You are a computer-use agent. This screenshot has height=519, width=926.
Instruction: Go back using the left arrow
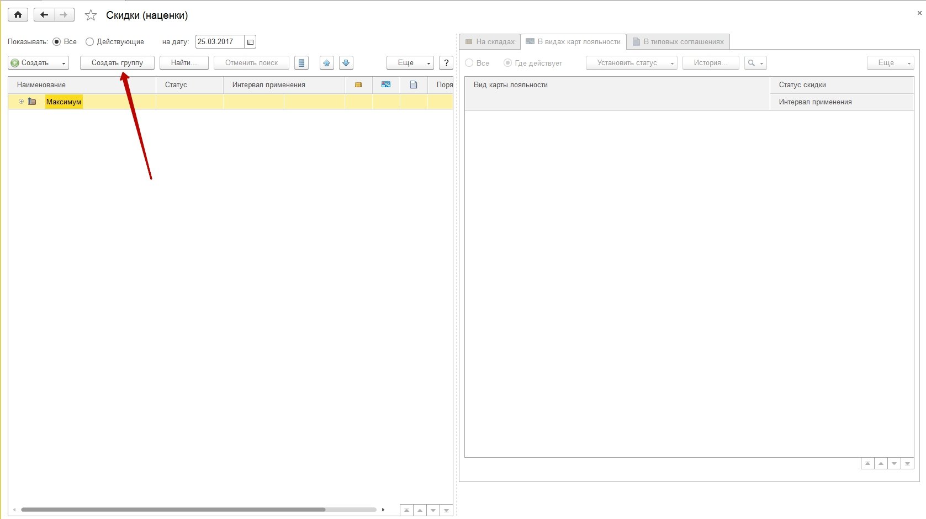(x=44, y=15)
